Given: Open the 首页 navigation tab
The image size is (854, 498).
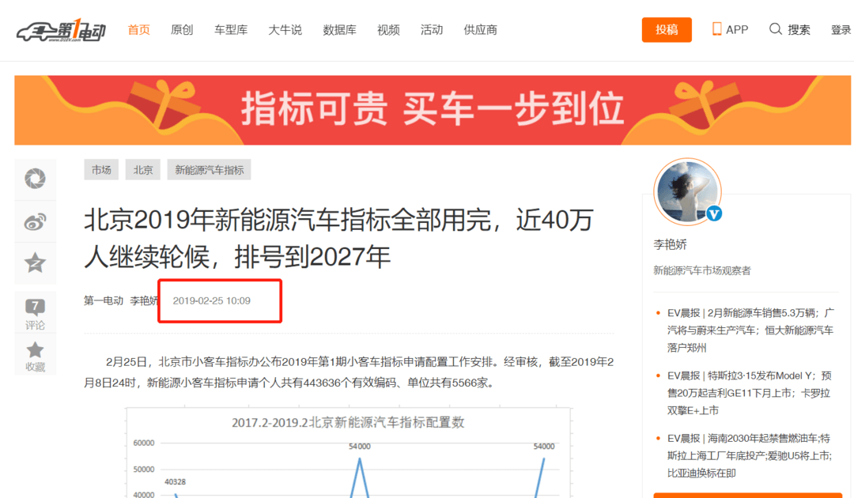Looking at the screenshot, I should pos(138,30).
